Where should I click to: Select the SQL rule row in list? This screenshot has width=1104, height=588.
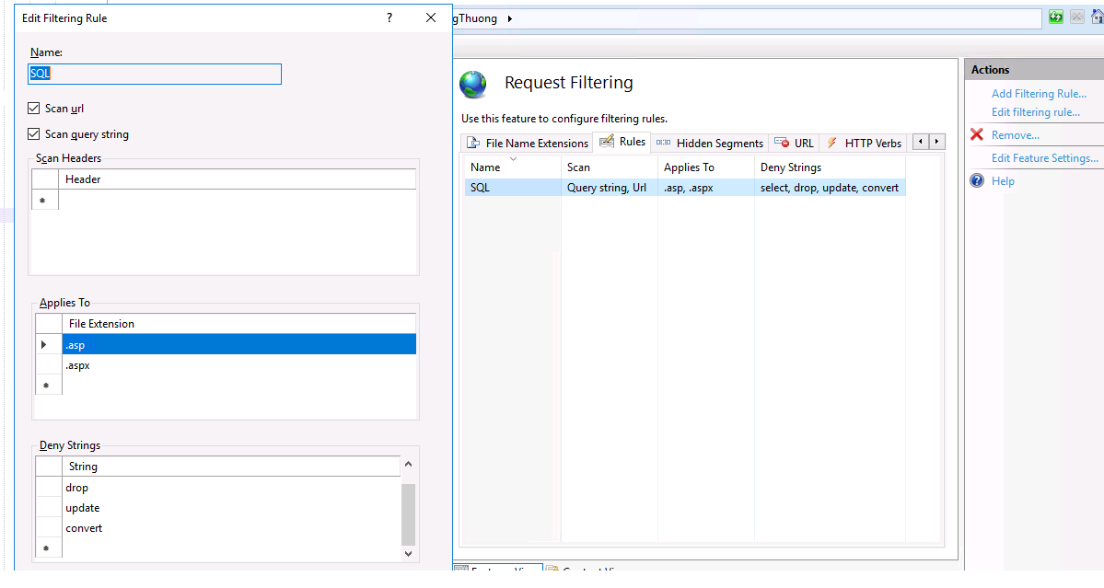(x=685, y=188)
